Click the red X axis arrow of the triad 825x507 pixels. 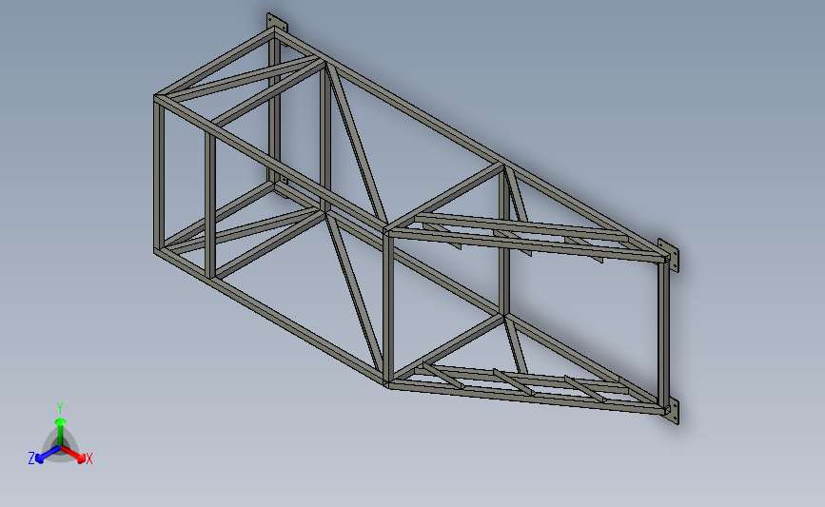point(72,454)
